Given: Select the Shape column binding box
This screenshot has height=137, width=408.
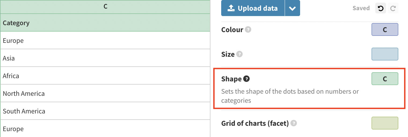Looking at the screenshot, I should (x=385, y=79).
